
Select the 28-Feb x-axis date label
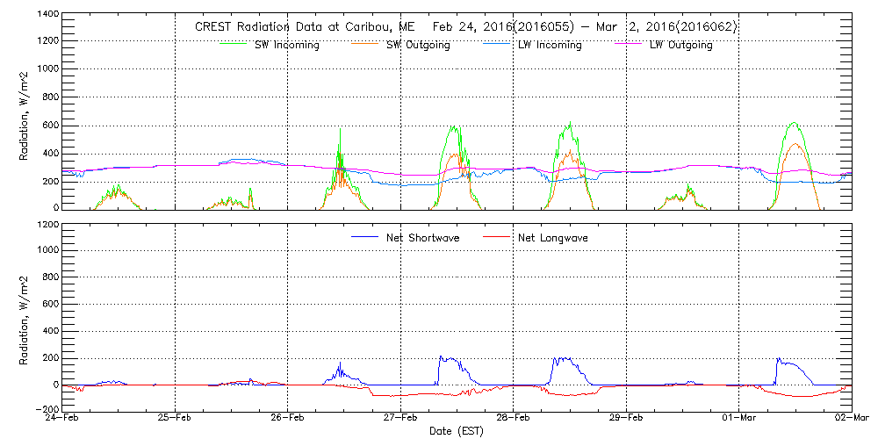[513, 420]
